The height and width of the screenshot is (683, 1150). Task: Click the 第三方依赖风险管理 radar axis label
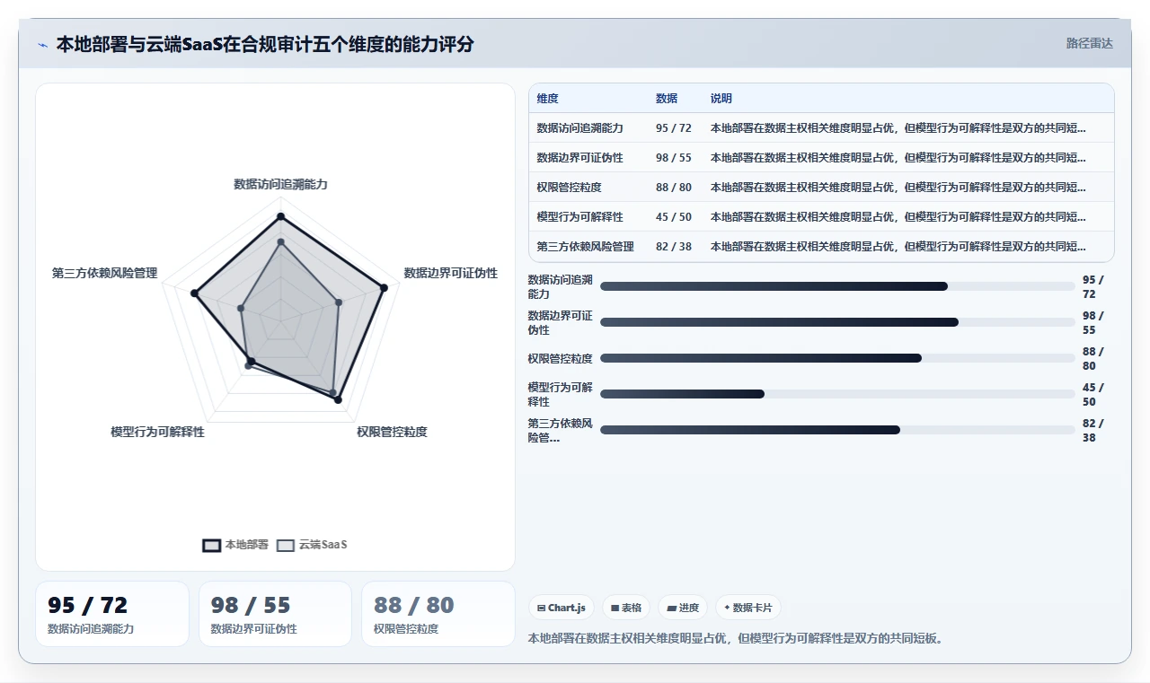tap(104, 273)
